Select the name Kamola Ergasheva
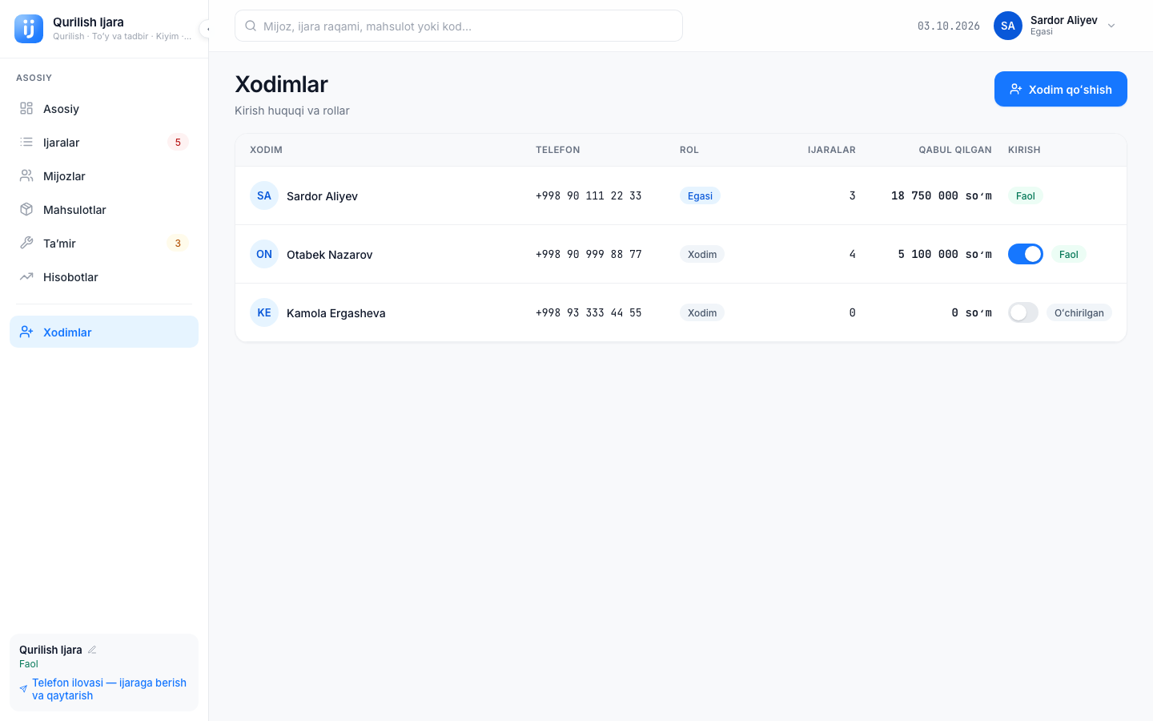Image resolution: width=1153 pixels, height=721 pixels. [335, 313]
